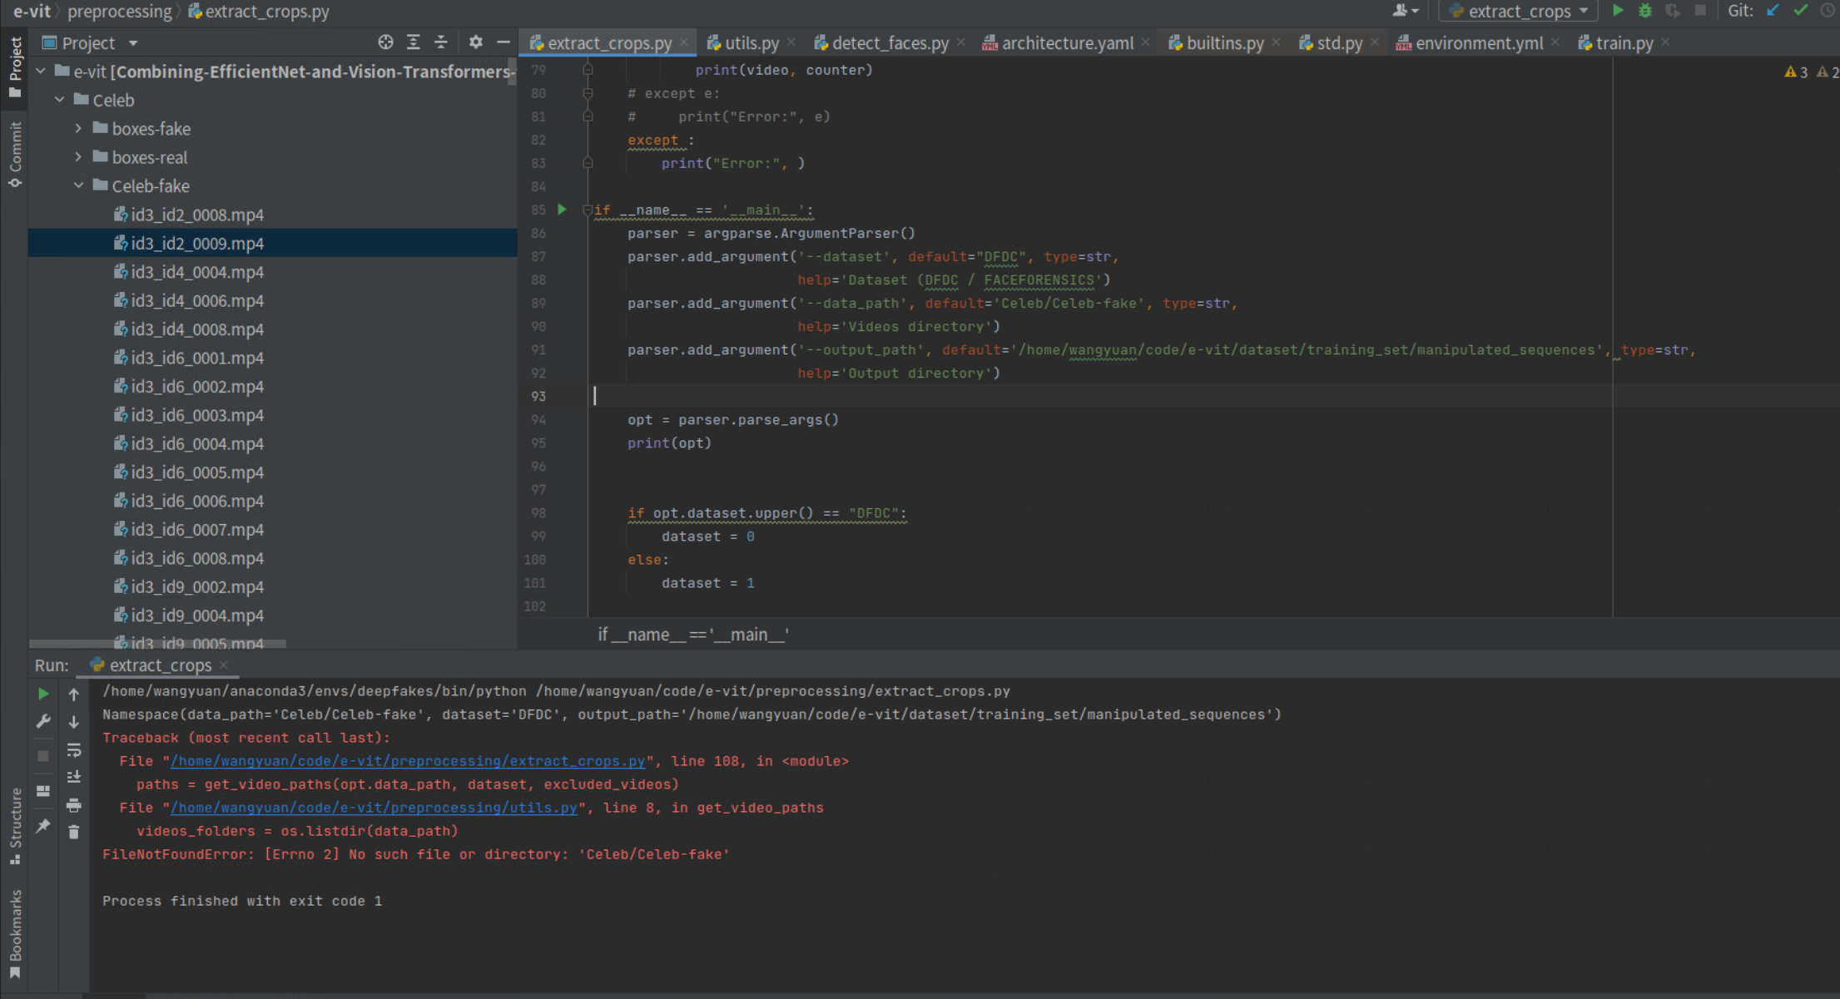The width and height of the screenshot is (1840, 999).
Task: Rerun extract_crops in the Run panel
Action: [43, 694]
